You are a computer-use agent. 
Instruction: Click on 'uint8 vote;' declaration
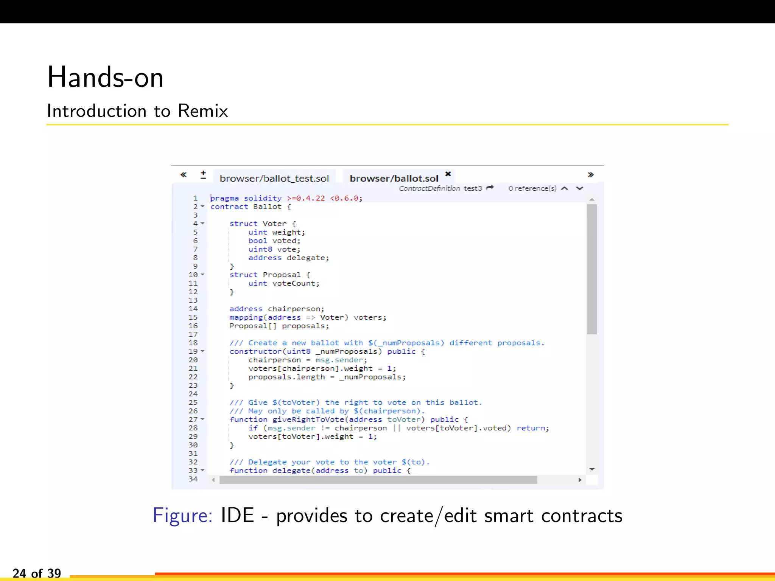274,249
